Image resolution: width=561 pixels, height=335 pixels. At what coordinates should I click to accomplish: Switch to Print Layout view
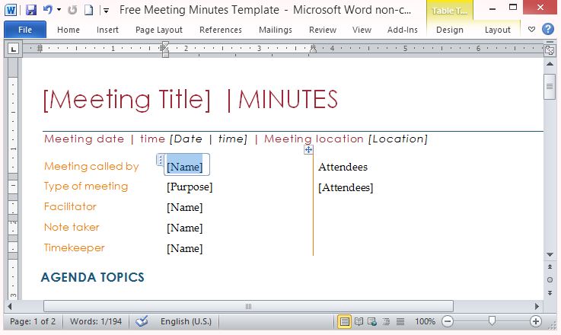(x=344, y=321)
